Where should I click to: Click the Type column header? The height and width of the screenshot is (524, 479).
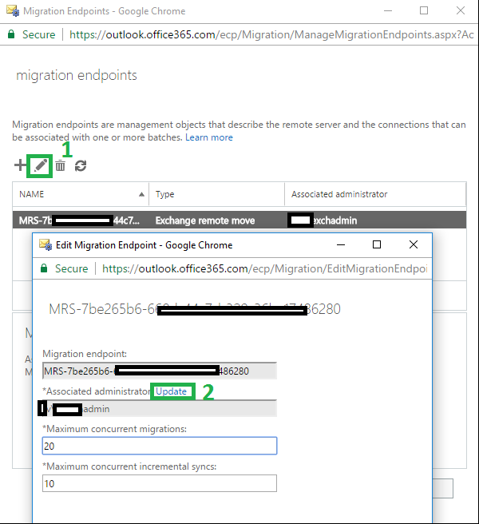click(216, 194)
